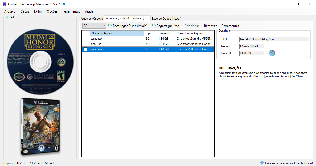Click the Título text field
Viewport: 316px width, 166px height.
click(x=274, y=39)
